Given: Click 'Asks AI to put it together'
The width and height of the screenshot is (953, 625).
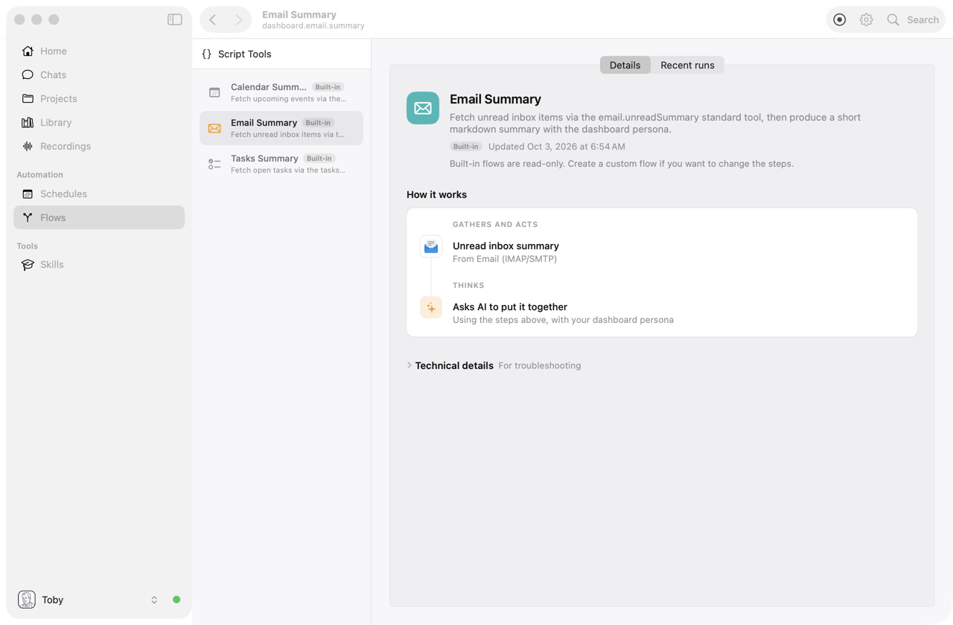Looking at the screenshot, I should (x=510, y=307).
